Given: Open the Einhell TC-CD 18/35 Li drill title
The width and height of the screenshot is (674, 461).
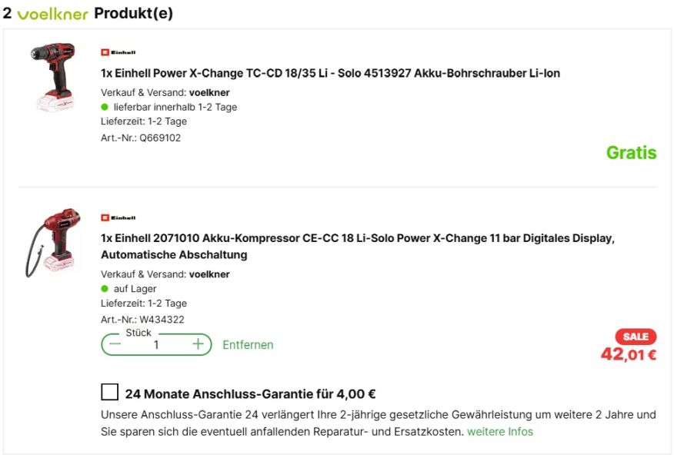Looking at the screenshot, I should tap(330, 74).
